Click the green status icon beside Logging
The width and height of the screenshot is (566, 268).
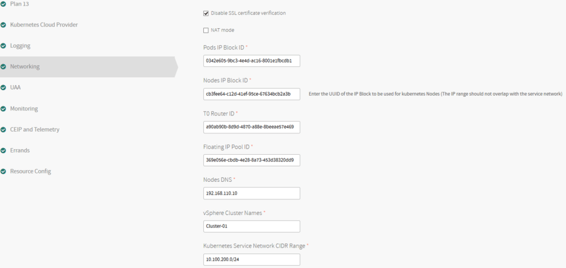(3, 46)
